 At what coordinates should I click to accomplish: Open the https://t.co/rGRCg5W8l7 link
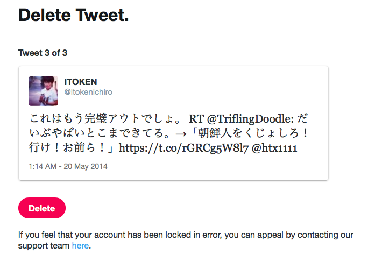tap(183, 148)
